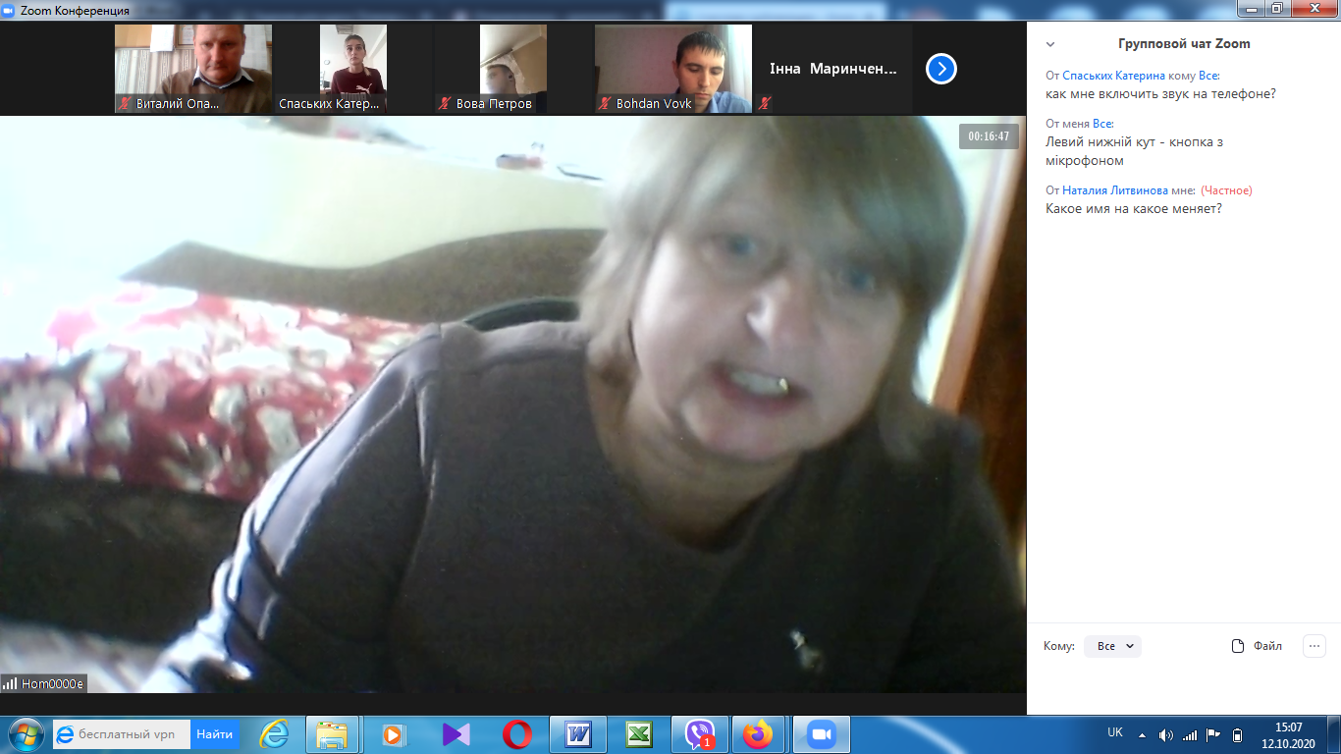Click the Файл attach file icon
This screenshot has height=754, width=1341.
(x=1238, y=646)
